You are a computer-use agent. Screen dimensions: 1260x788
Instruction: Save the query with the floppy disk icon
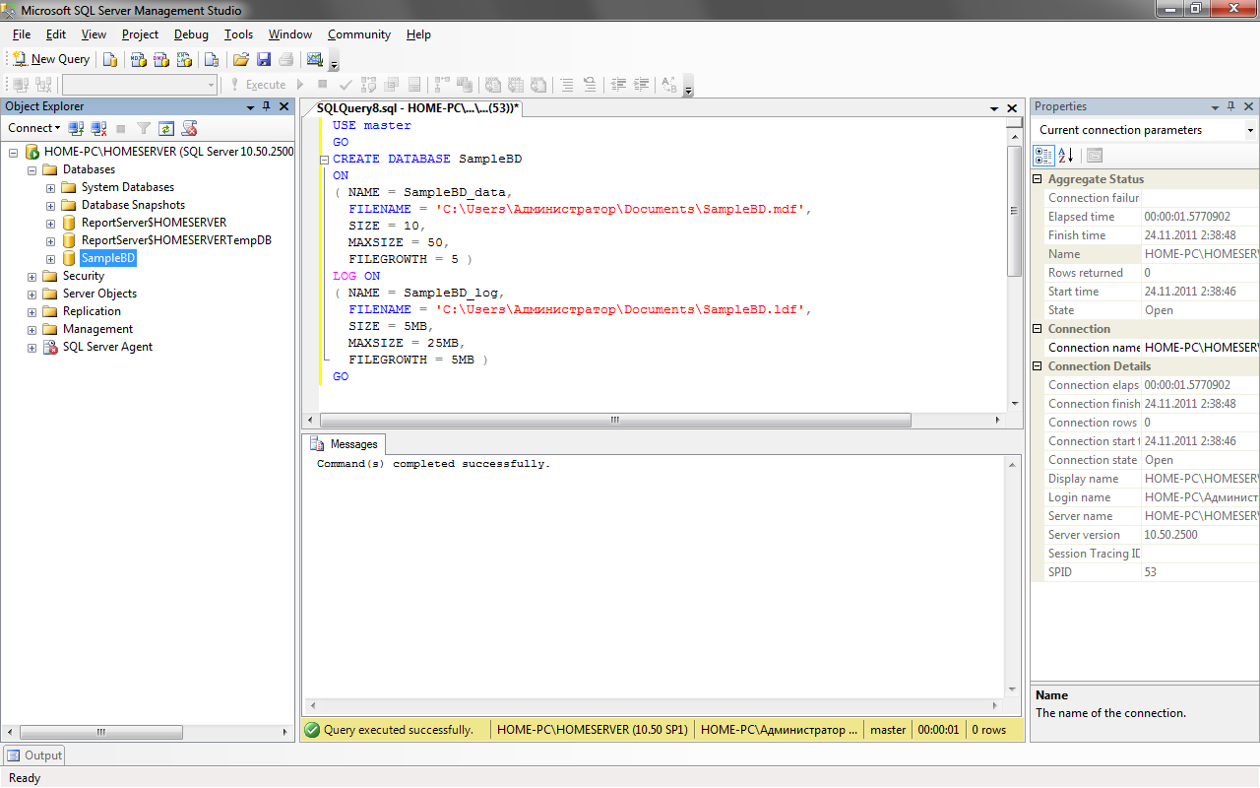264,59
